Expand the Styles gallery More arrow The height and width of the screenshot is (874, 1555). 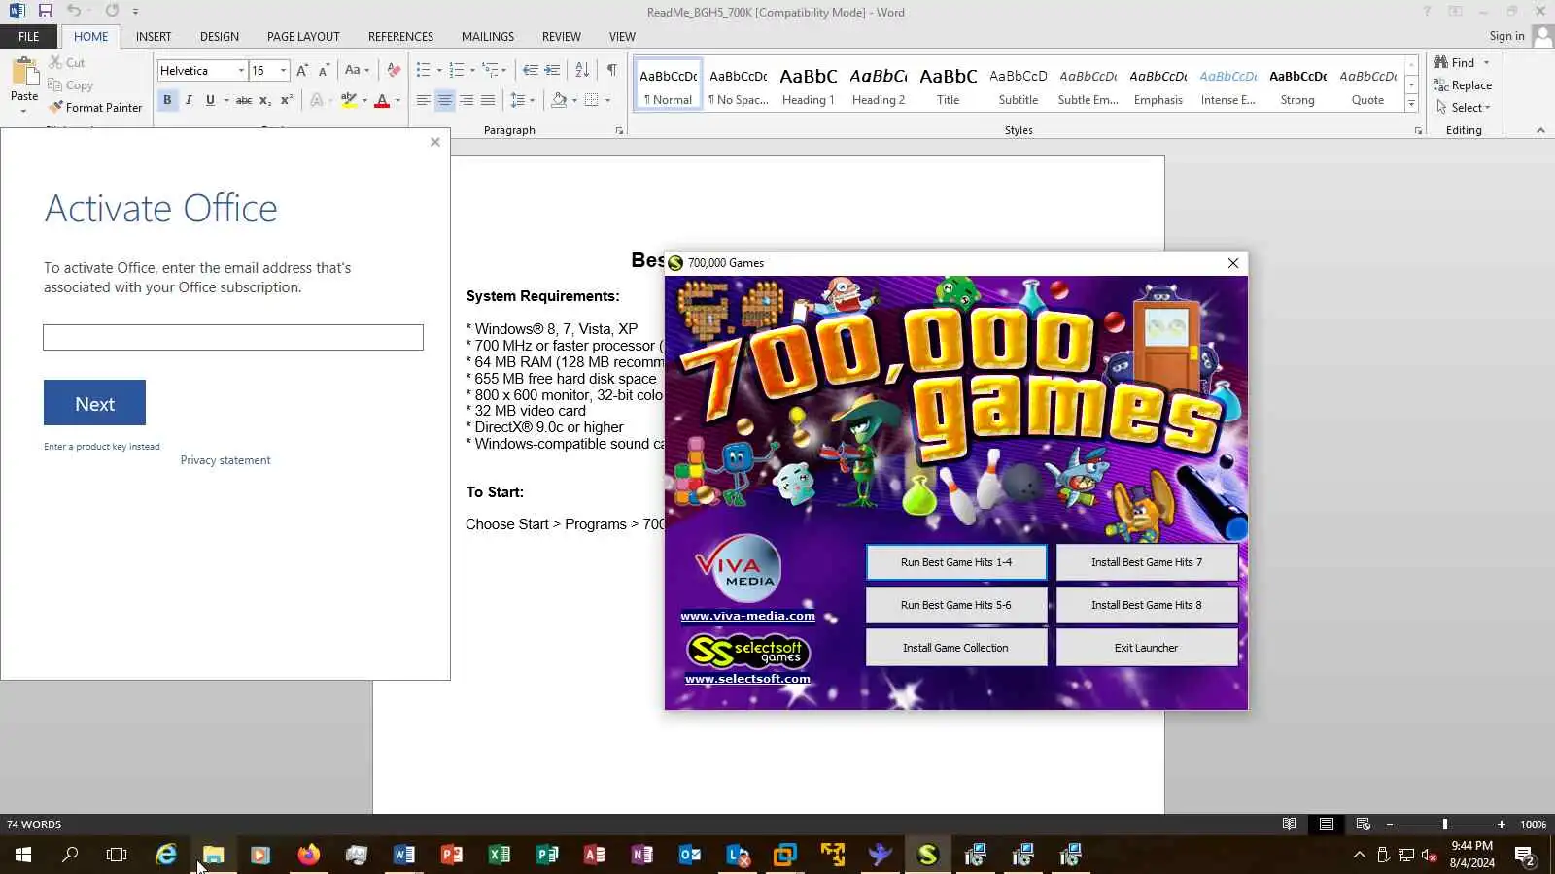1412,105
